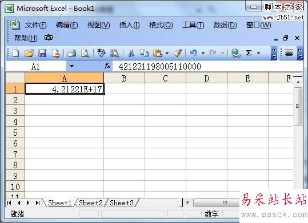Click the camera icon beside Help menu

coord(49,38)
